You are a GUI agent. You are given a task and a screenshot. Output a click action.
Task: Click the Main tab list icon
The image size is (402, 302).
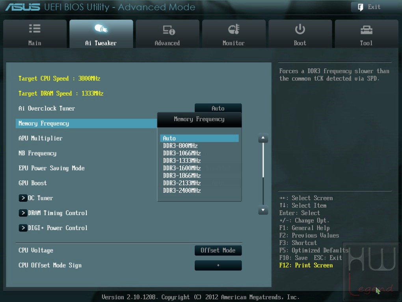[x=35, y=28]
